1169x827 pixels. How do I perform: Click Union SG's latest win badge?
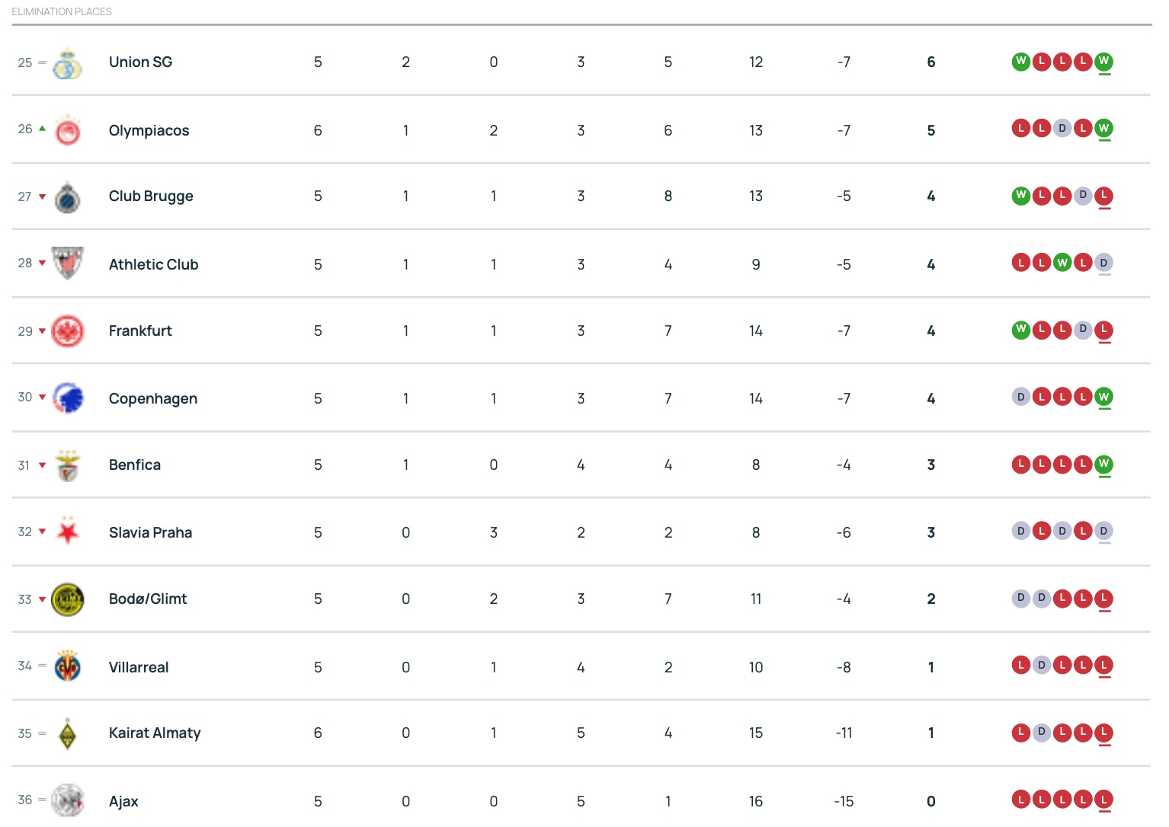(x=1103, y=62)
